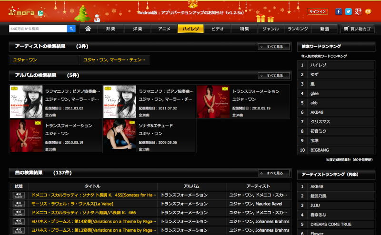Select search ranking word 宝塚

314,141
